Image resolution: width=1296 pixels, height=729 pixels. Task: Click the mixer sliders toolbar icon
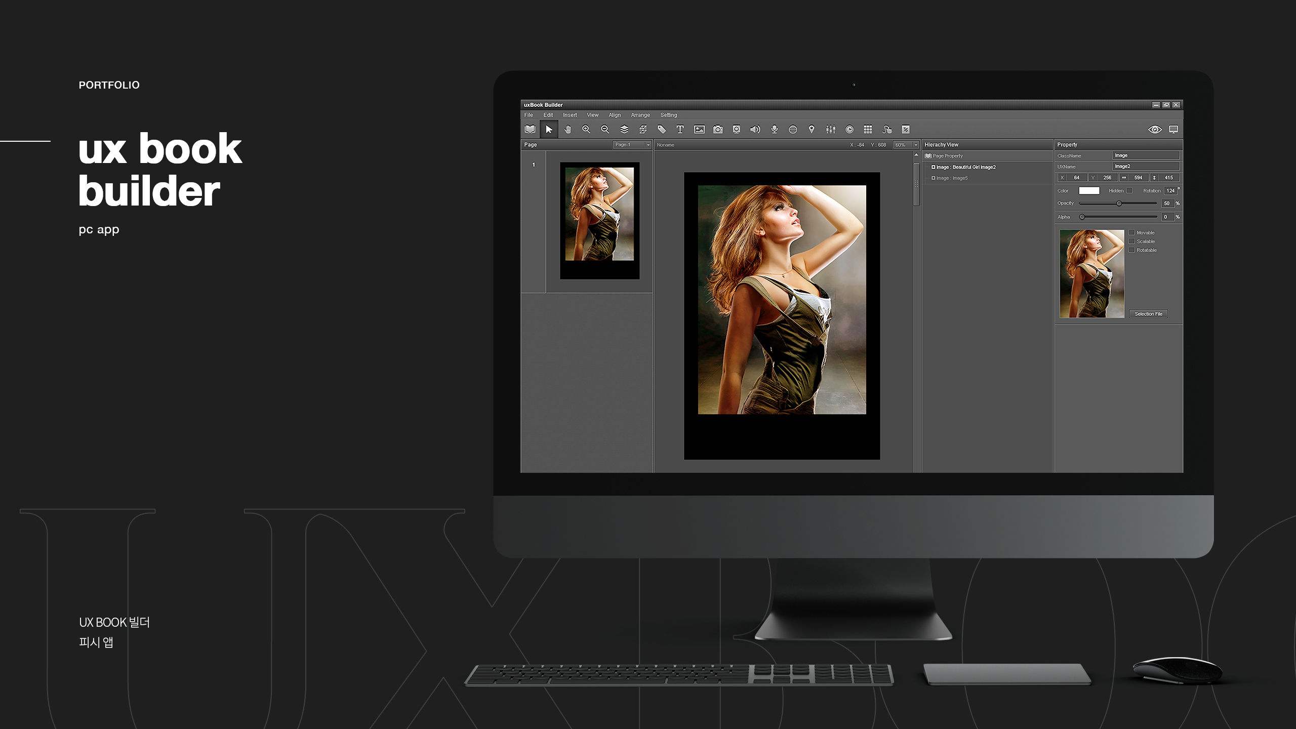(x=831, y=130)
